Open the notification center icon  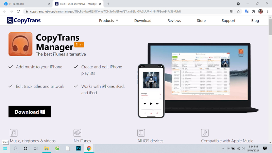pos(265,148)
